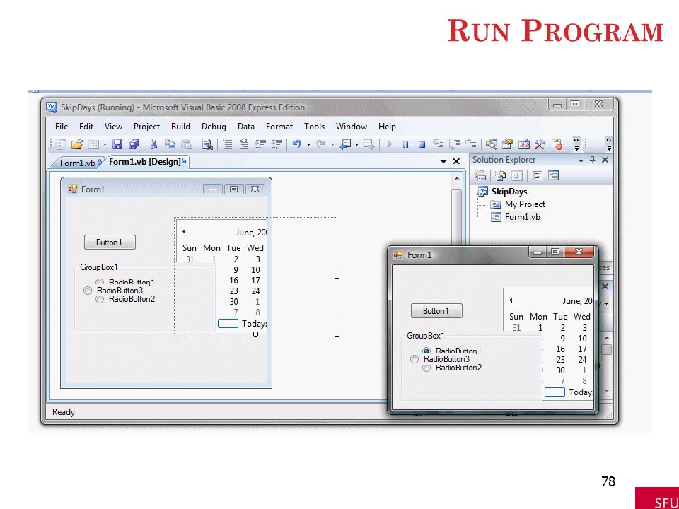The height and width of the screenshot is (509, 679).
Task: Click the Save All icon
Action: click(x=134, y=144)
